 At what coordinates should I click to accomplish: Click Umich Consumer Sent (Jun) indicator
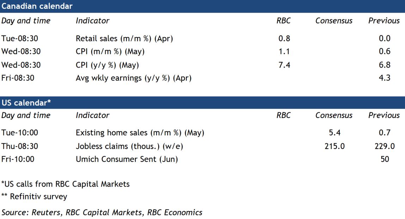tap(127, 159)
